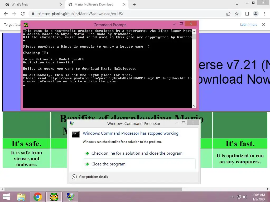Image resolution: width=270 pixels, height=202 pixels.
Task: Open a new tab with plus button
Action: pyautogui.click(x=134, y=4)
